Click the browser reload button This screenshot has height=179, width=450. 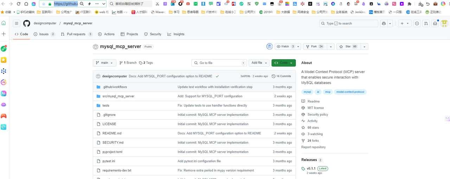(18, 4)
